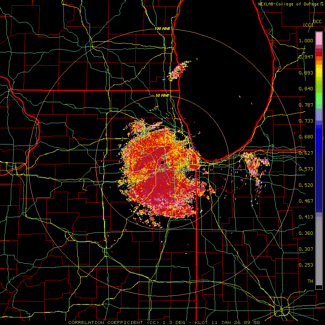Click the 0.733 legend value
Viewport: 325px width, 325px height.
pyautogui.click(x=306, y=121)
